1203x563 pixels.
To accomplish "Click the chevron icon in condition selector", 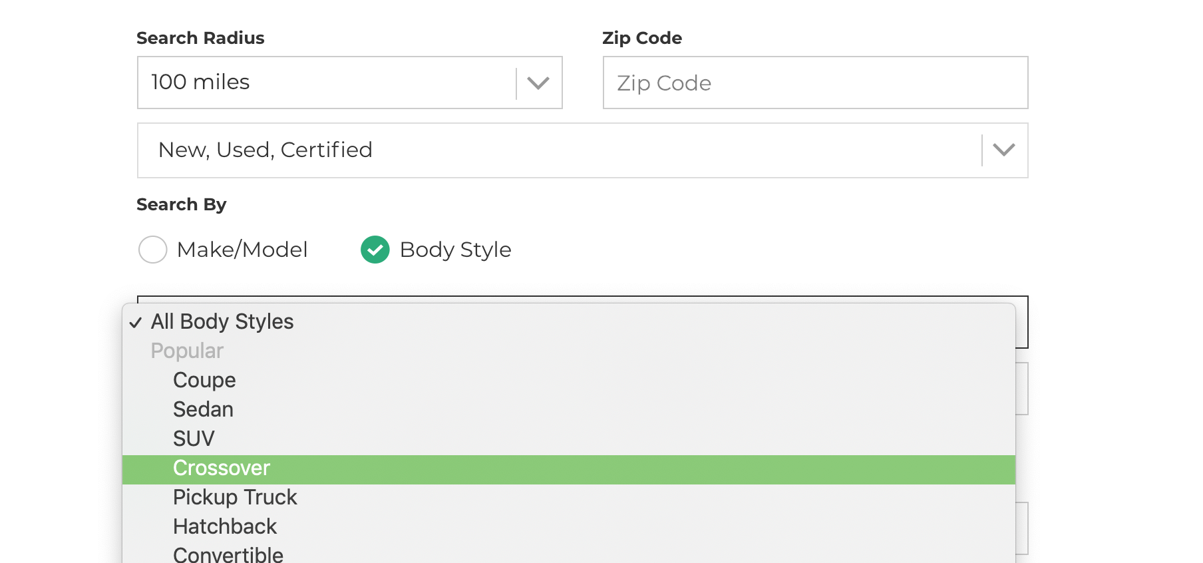I will (1003, 150).
